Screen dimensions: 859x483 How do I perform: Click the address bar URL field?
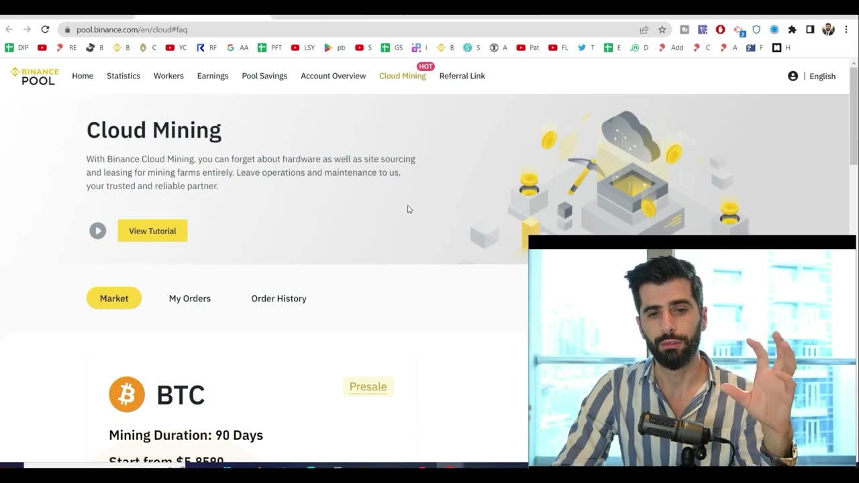click(349, 30)
